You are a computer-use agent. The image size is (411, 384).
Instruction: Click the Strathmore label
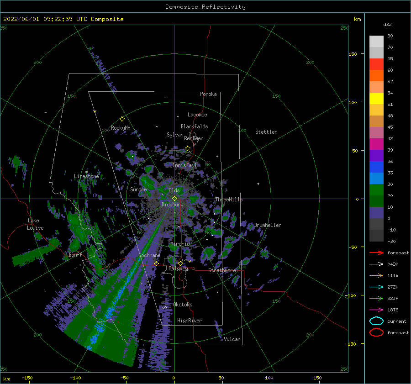222,270
